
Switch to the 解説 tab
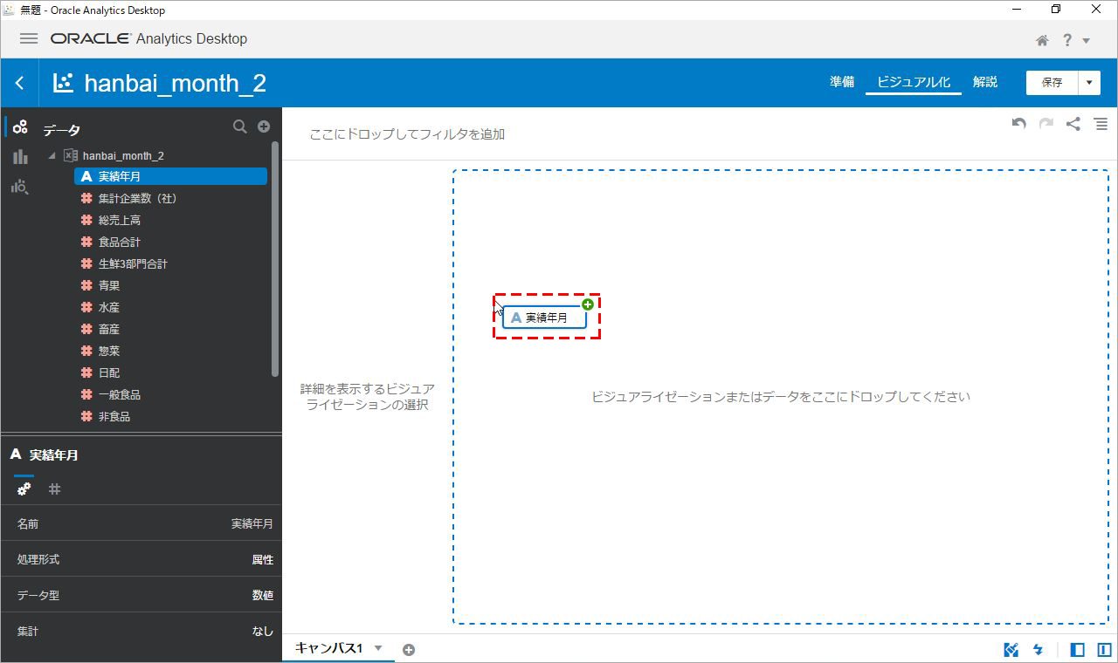(985, 82)
